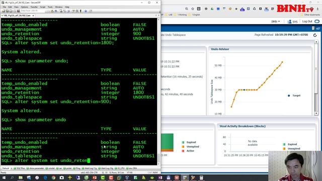
Task: Open the Window menu in SecureCRT
Action: (x=59, y=7)
